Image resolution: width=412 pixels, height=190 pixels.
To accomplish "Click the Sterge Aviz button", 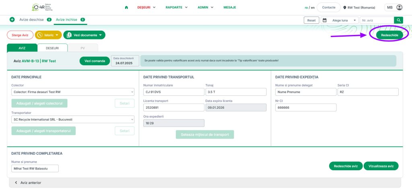I will (20, 35).
